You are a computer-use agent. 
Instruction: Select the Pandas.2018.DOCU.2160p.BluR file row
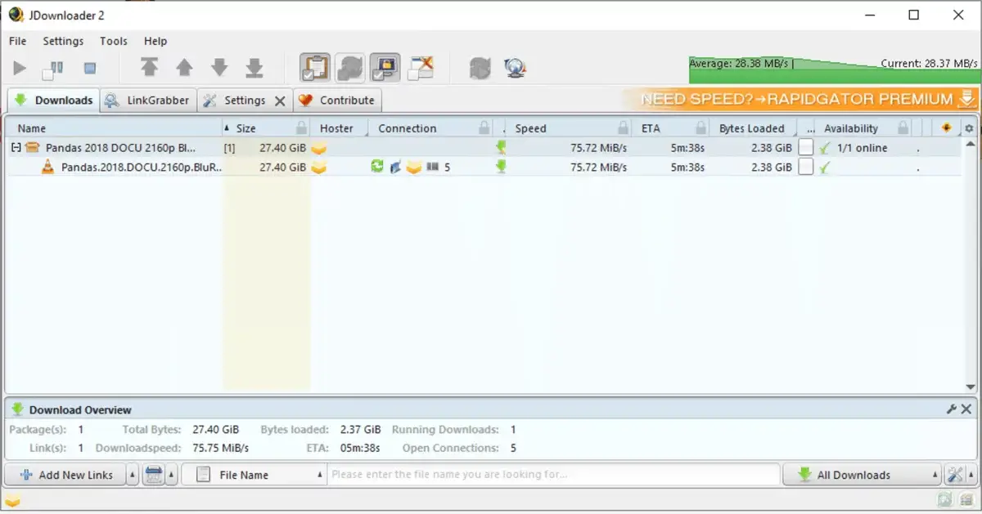483,167
